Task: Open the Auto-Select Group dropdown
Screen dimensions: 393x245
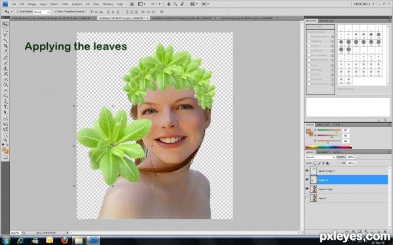Action: click(42, 12)
